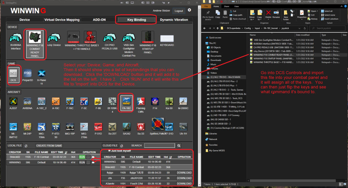Click the cloud file SEARCH input field
348x188 pixels.
coord(159,146)
